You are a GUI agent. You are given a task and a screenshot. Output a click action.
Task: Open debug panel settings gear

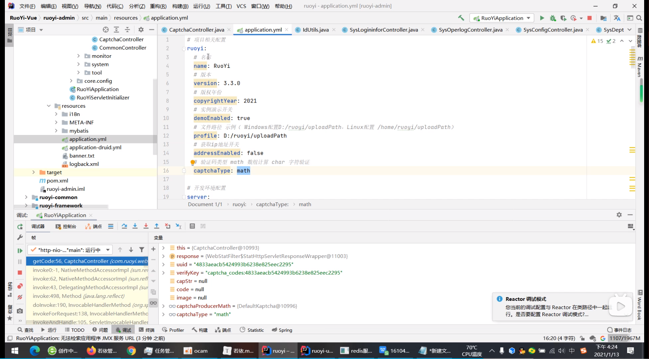pyautogui.click(x=619, y=215)
